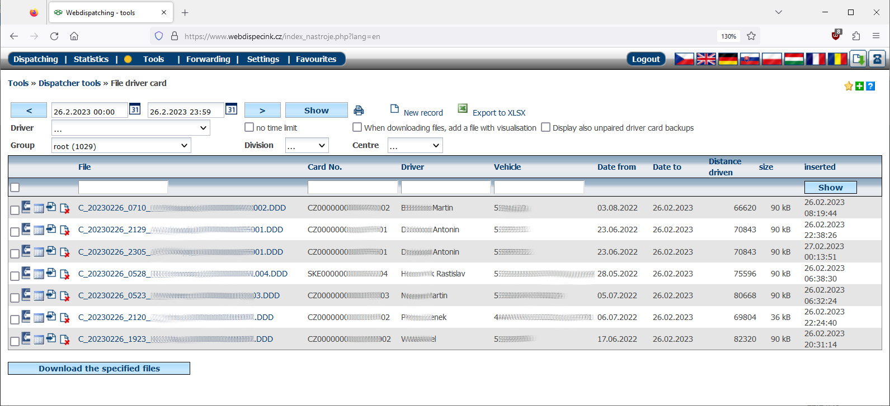
Task: Click the blue question mark help icon
Action: (870, 86)
